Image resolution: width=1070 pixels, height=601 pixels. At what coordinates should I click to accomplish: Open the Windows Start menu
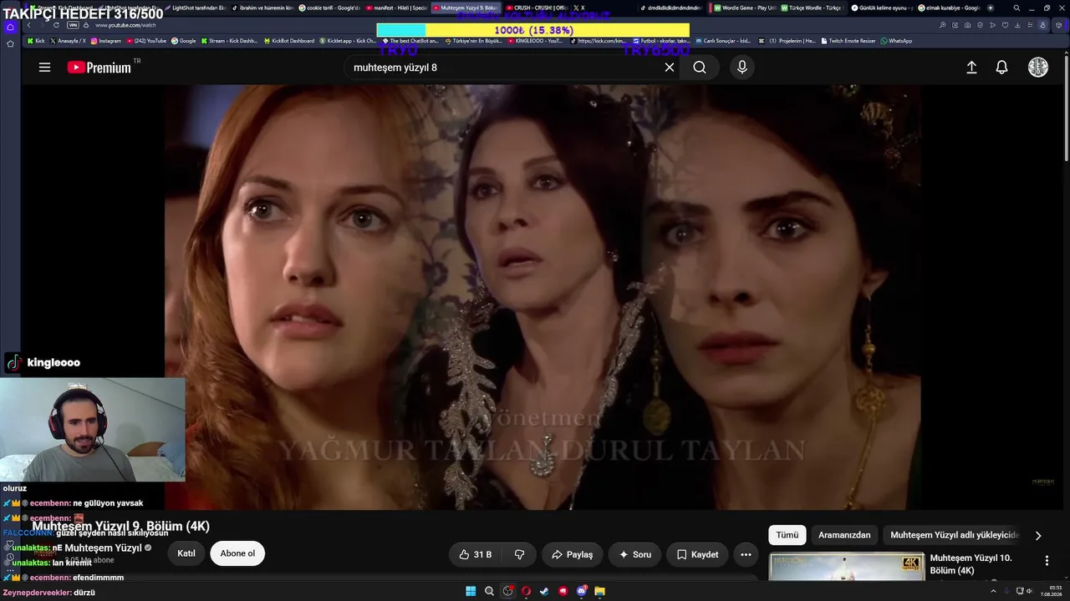(471, 591)
